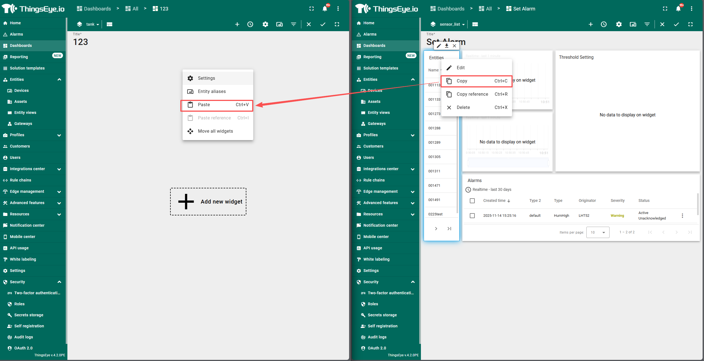Apply changes checkmark in left dashboard toolbar
This screenshot has width=704, height=361.
[323, 24]
